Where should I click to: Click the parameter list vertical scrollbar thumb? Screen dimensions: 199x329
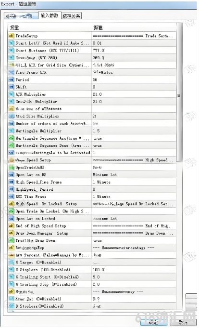179,92
